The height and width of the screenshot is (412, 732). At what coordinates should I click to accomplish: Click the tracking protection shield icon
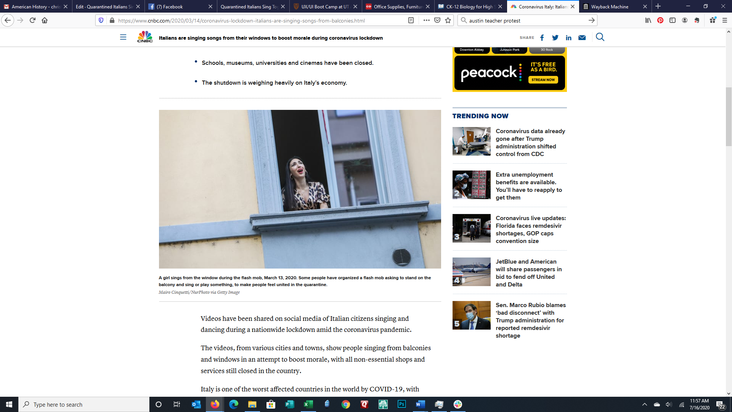click(101, 20)
